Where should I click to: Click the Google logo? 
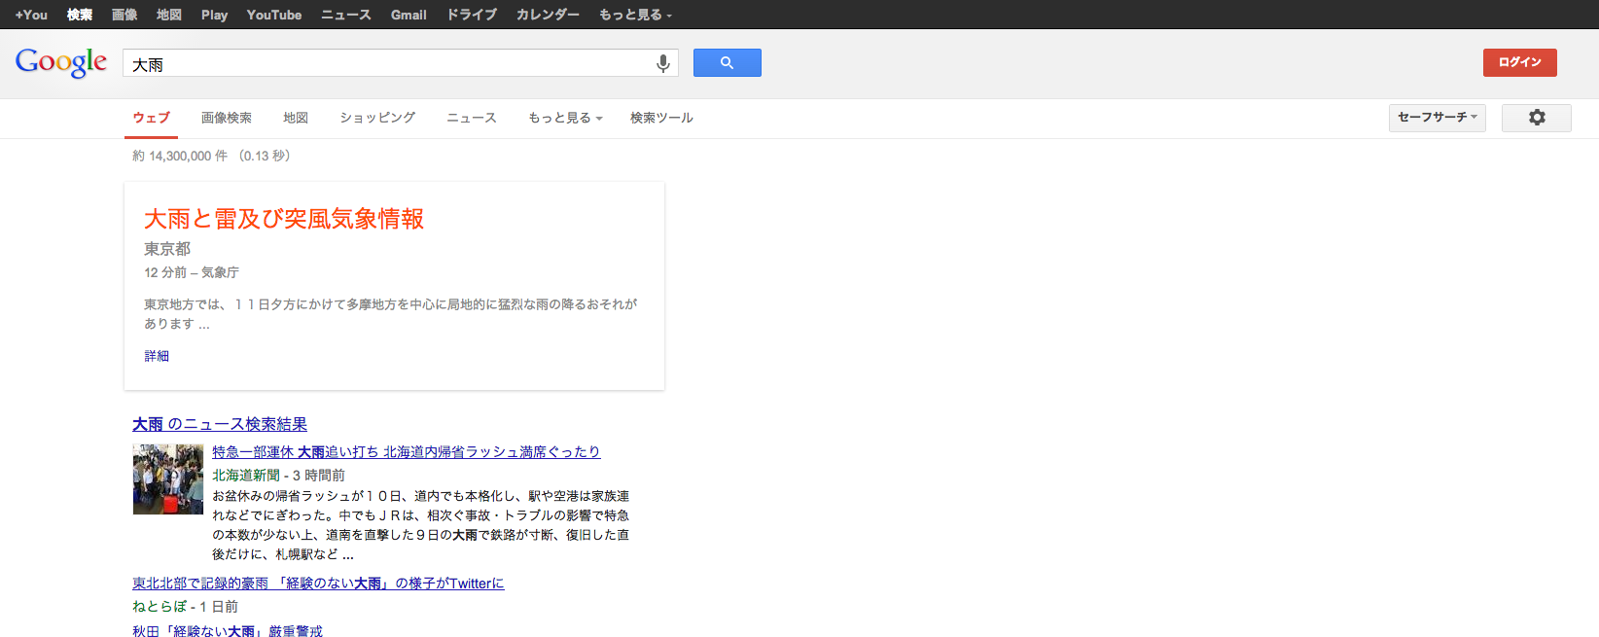pos(61,62)
